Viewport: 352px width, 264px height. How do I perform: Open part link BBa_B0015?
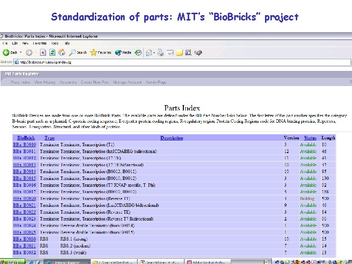click(x=24, y=178)
